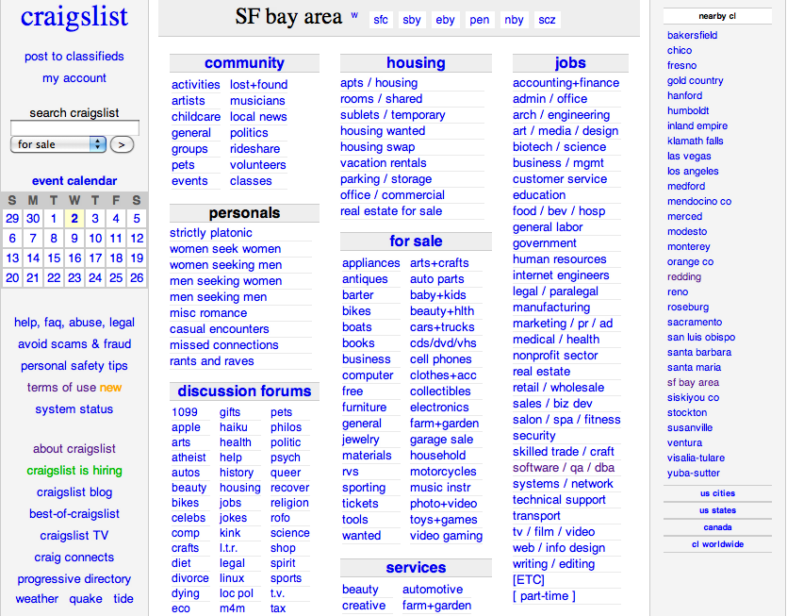
Task: Open 'web / info design' jobs
Action: coord(559,548)
